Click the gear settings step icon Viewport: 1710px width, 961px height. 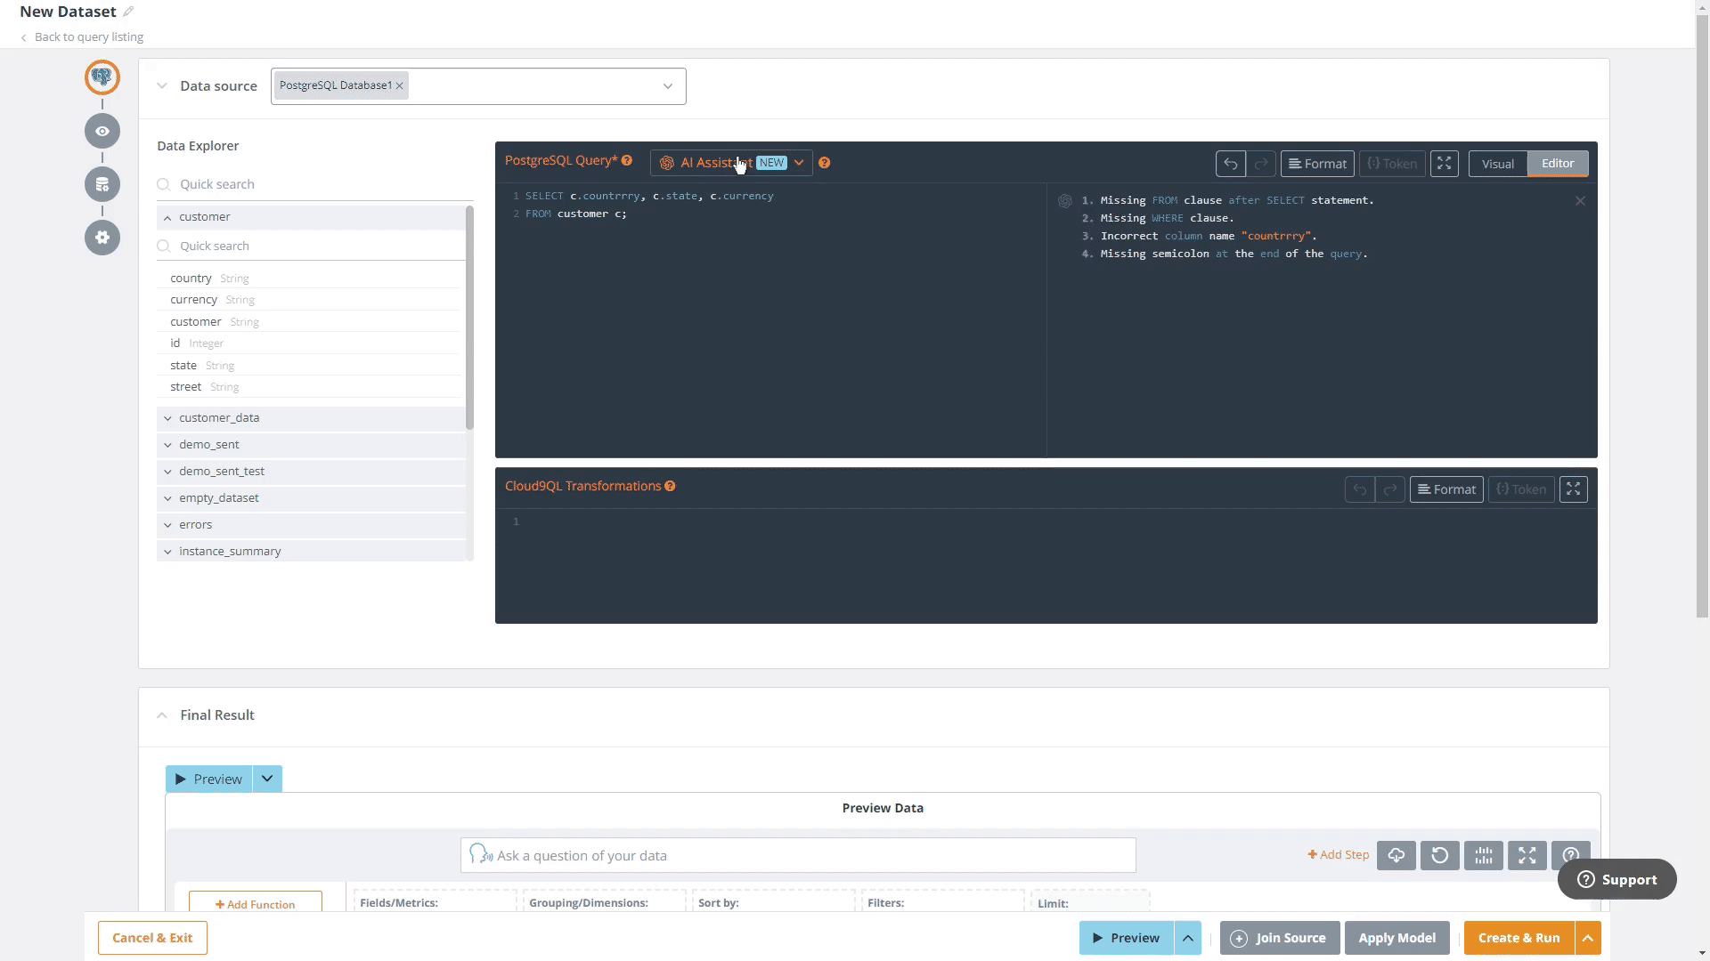(x=102, y=238)
